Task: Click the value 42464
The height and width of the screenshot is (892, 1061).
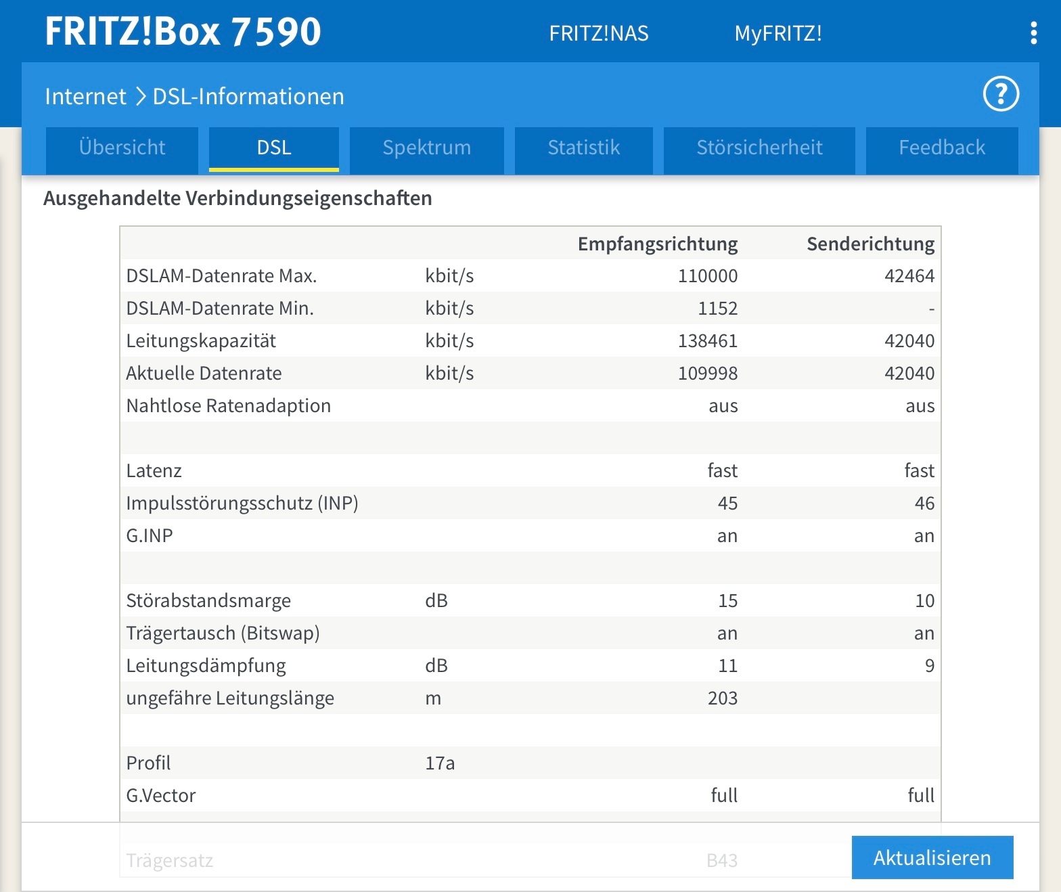Action: (909, 276)
